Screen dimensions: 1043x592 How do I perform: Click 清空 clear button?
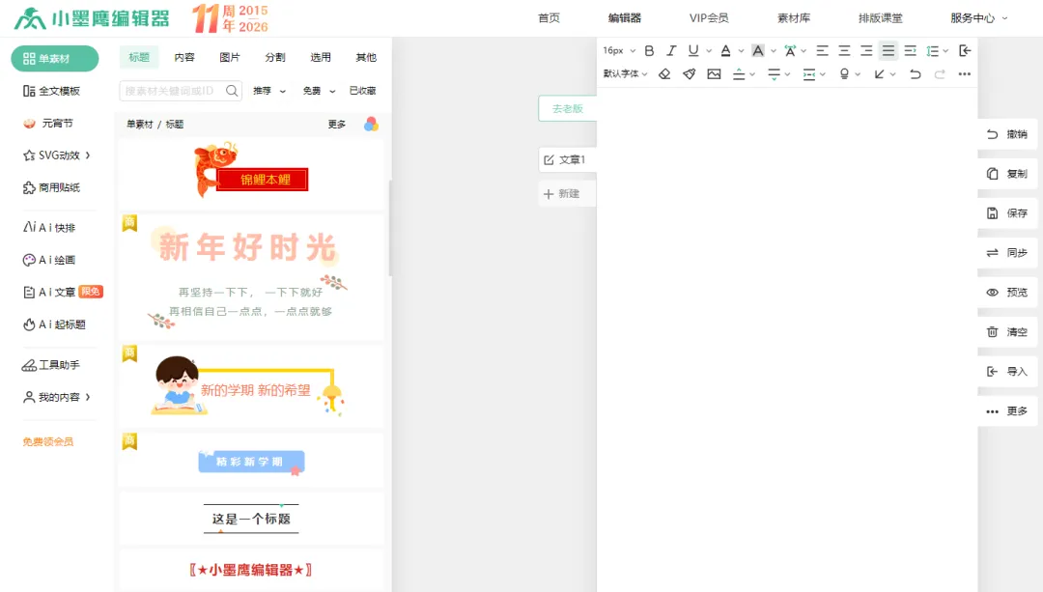(1007, 332)
